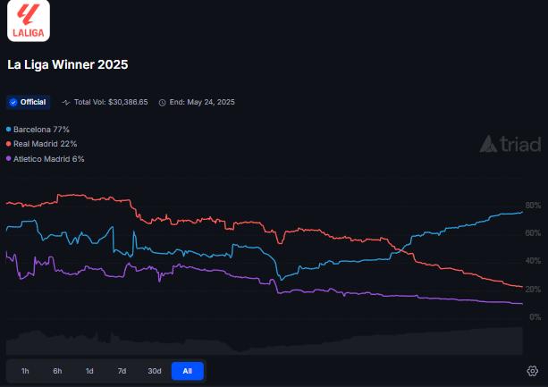
Task: Click the End: May 24, 2025 text
Action: pos(202,103)
